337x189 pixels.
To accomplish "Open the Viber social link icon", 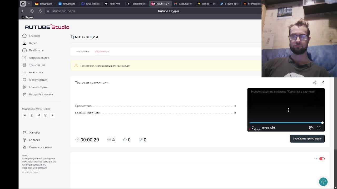I will click(x=46, y=115).
